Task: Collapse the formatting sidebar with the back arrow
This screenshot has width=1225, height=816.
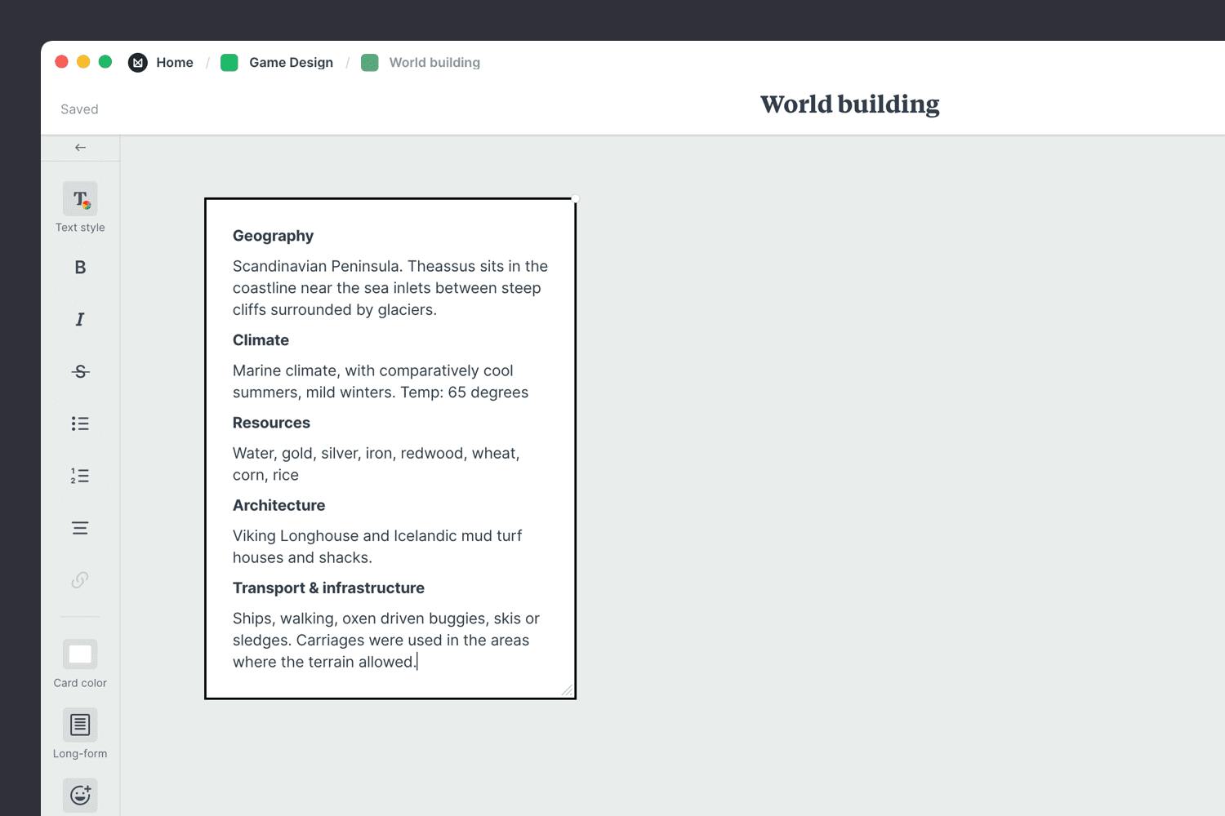Action: coord(79,147)
